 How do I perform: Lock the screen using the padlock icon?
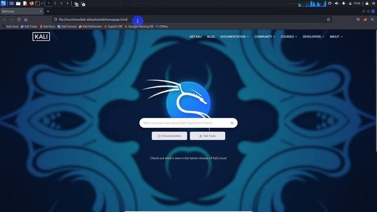pos(367,4)
